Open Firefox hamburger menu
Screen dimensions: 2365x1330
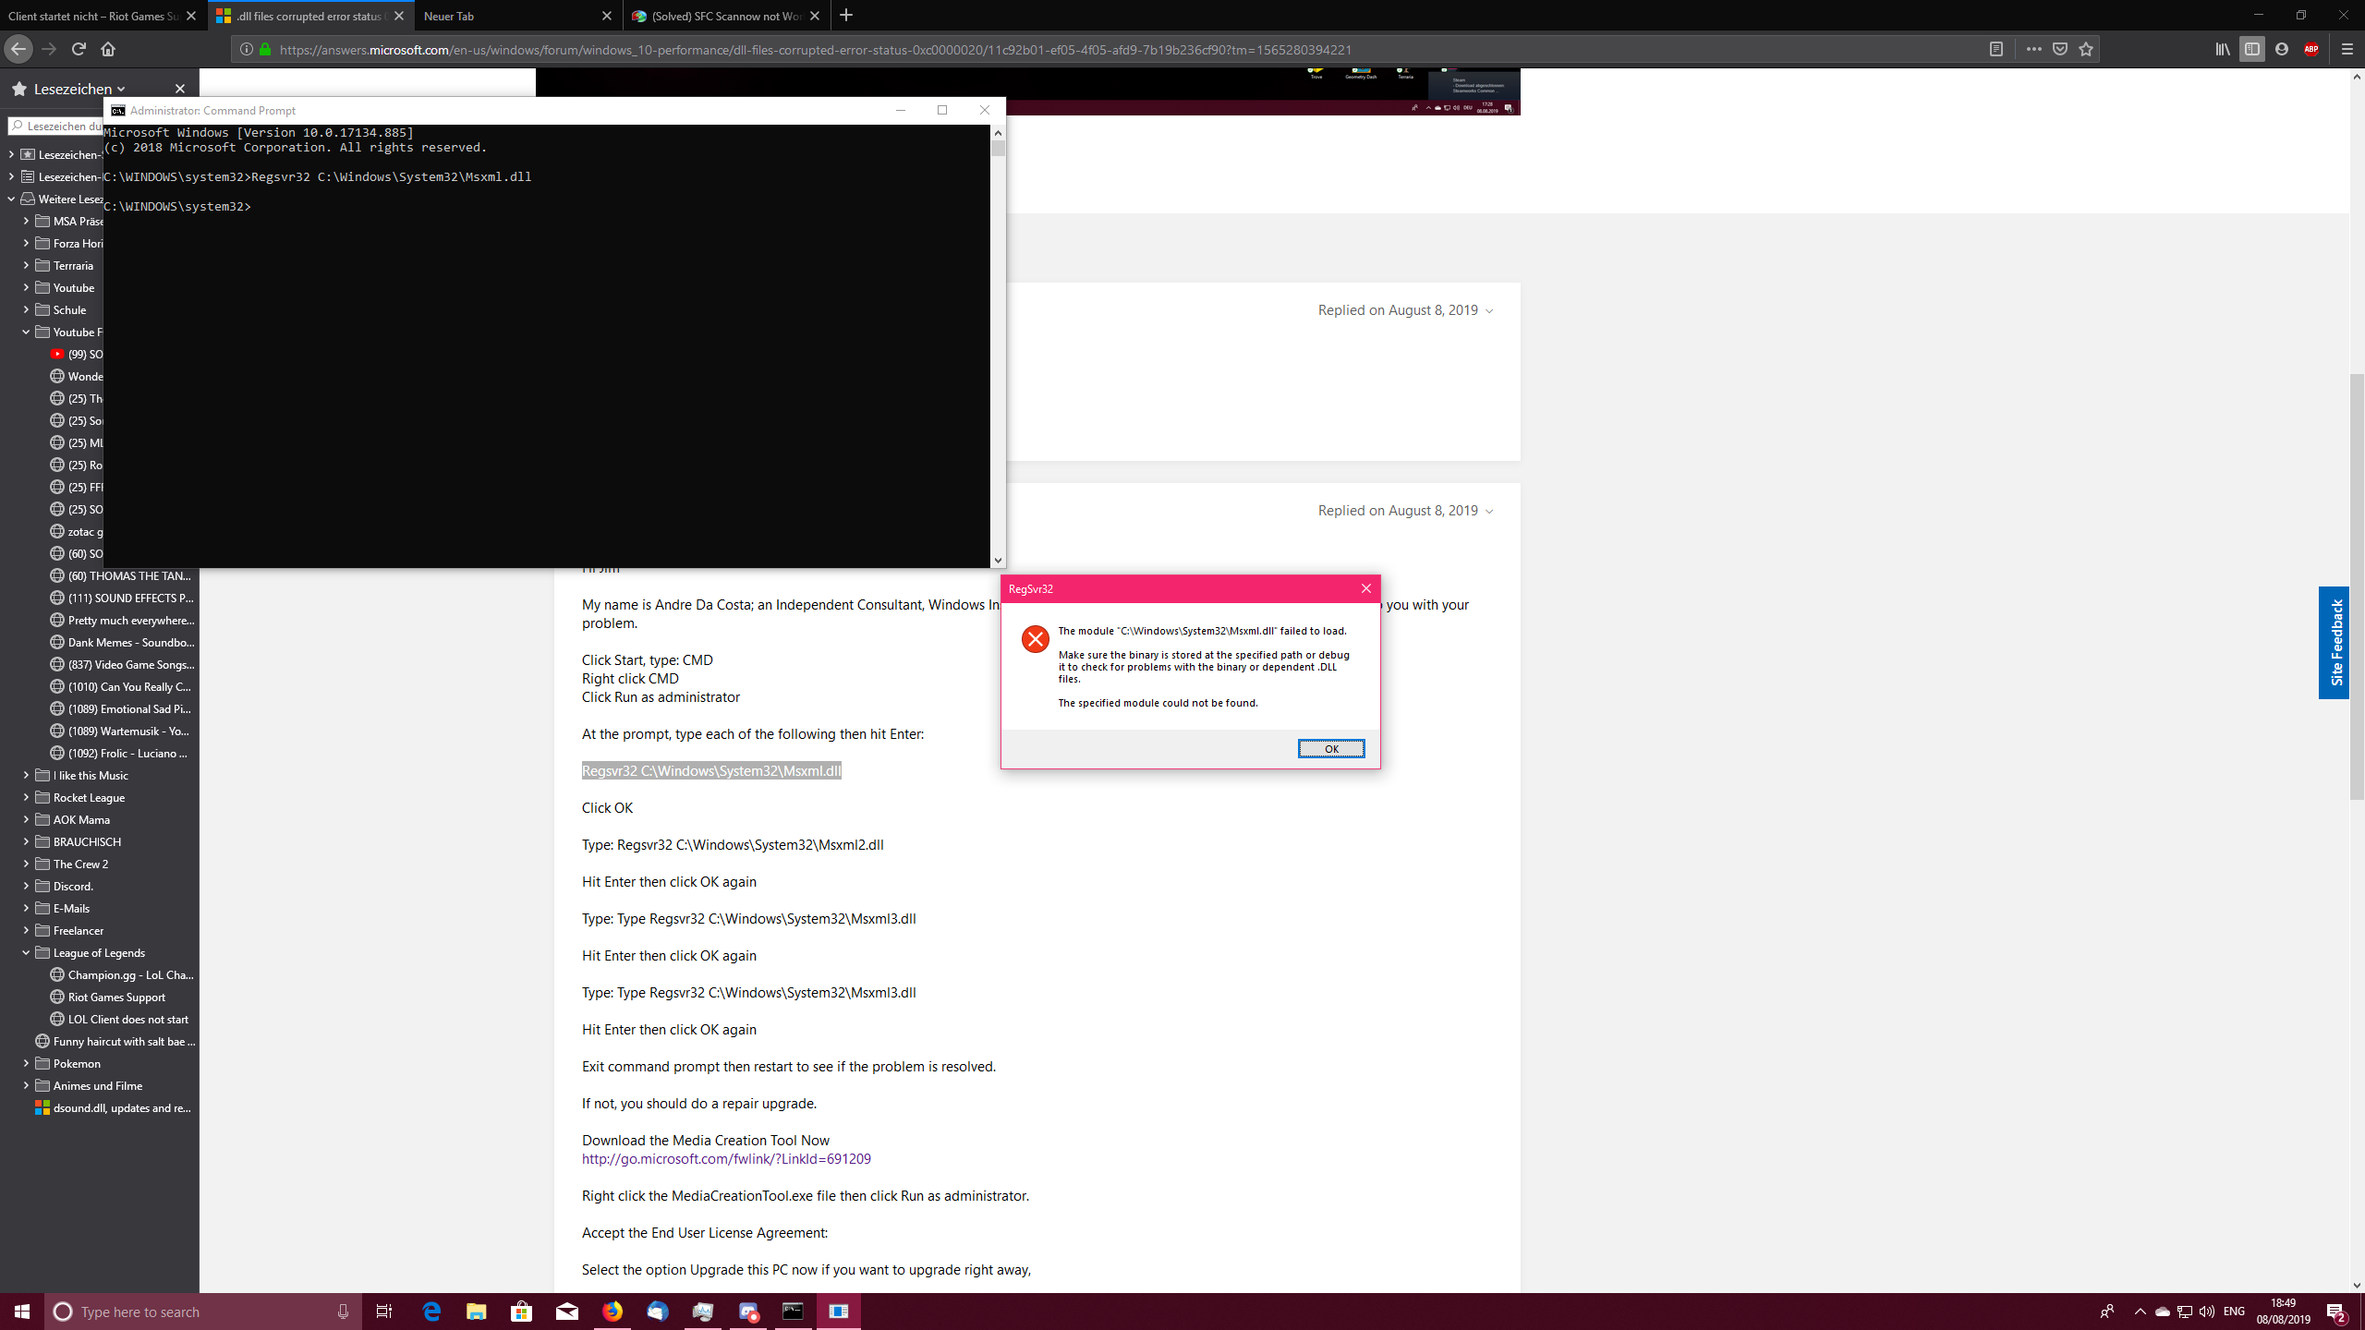[x=2347, y=49]
